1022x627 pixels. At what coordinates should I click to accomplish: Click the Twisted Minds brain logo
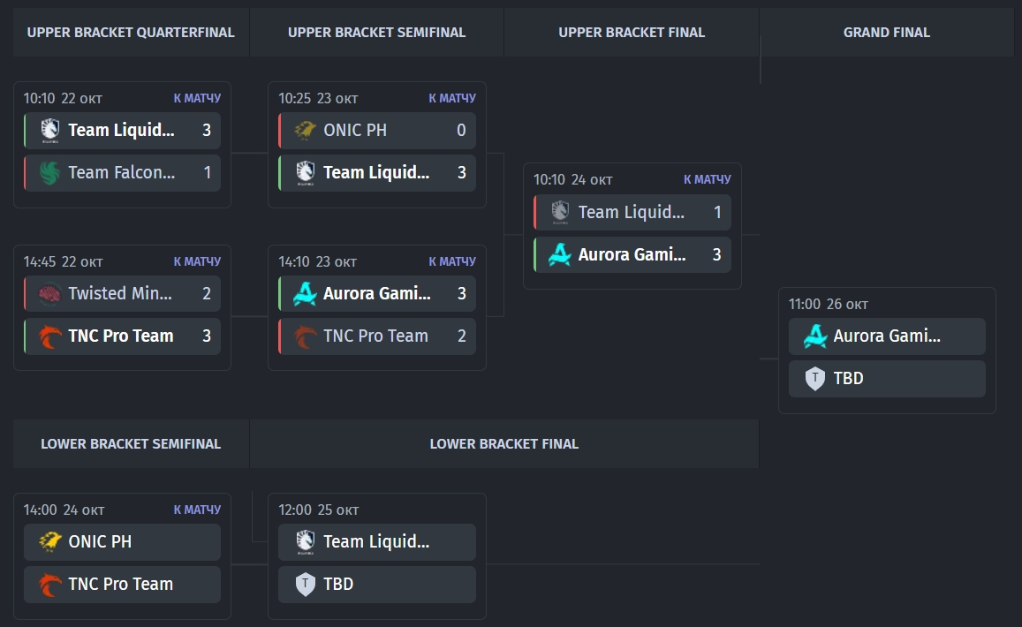[49, 293]
